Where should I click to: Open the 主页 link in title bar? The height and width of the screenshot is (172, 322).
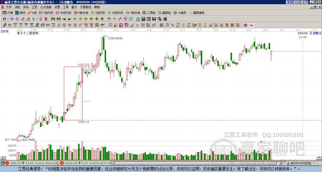coord(305,2)
